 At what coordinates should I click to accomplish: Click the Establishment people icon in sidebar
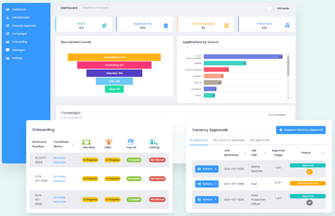click(x=7, y=18)
